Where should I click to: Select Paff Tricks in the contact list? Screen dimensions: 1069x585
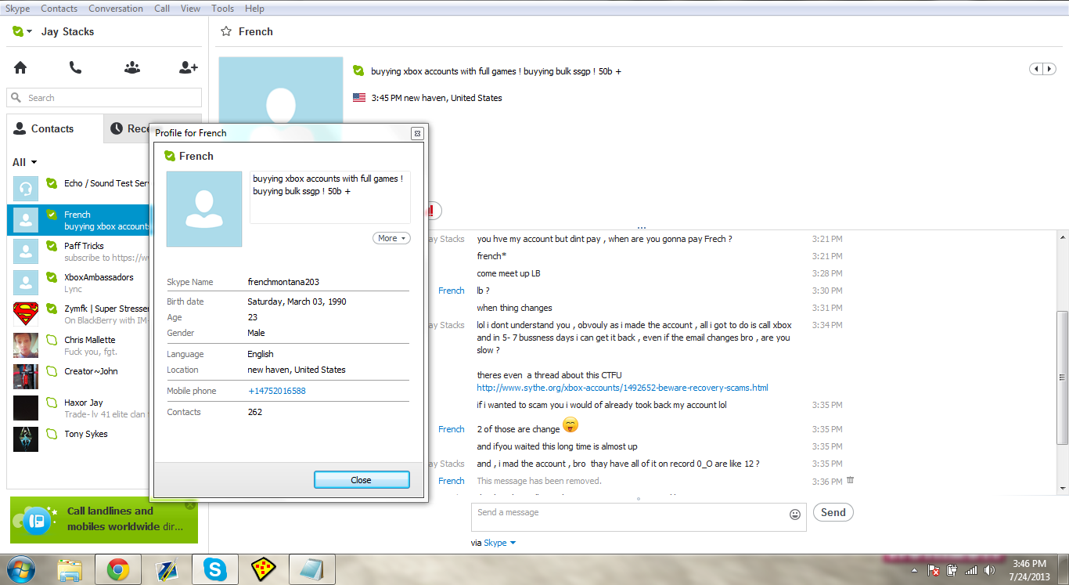[x=78, y=251]
